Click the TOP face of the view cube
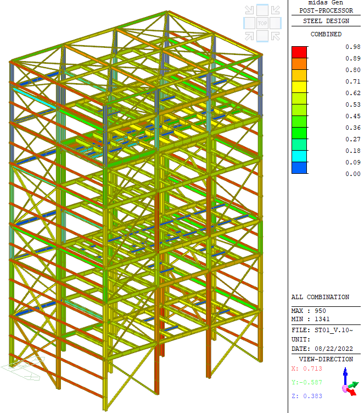The image size is (364, 413). 262,23
